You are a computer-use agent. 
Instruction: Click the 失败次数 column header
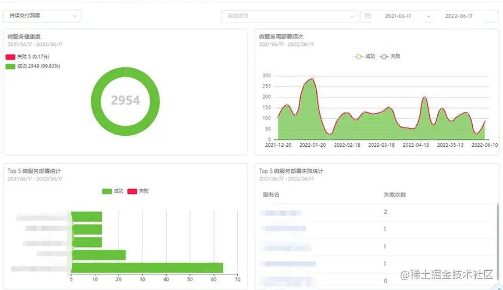(395, 195)
